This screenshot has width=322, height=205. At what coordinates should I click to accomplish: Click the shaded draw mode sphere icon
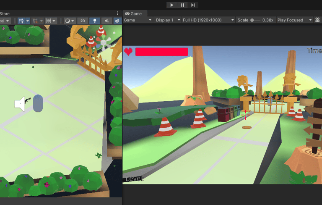67,21
